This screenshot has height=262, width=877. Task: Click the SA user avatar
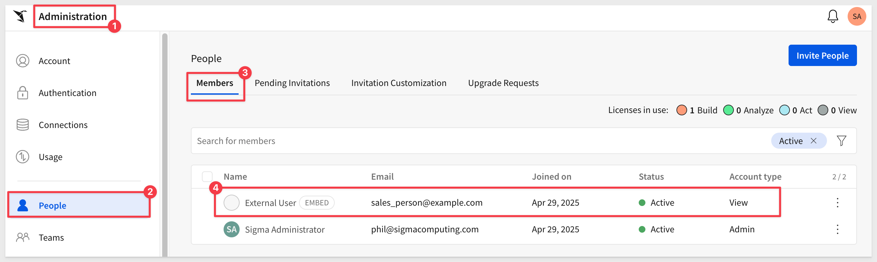857,16
